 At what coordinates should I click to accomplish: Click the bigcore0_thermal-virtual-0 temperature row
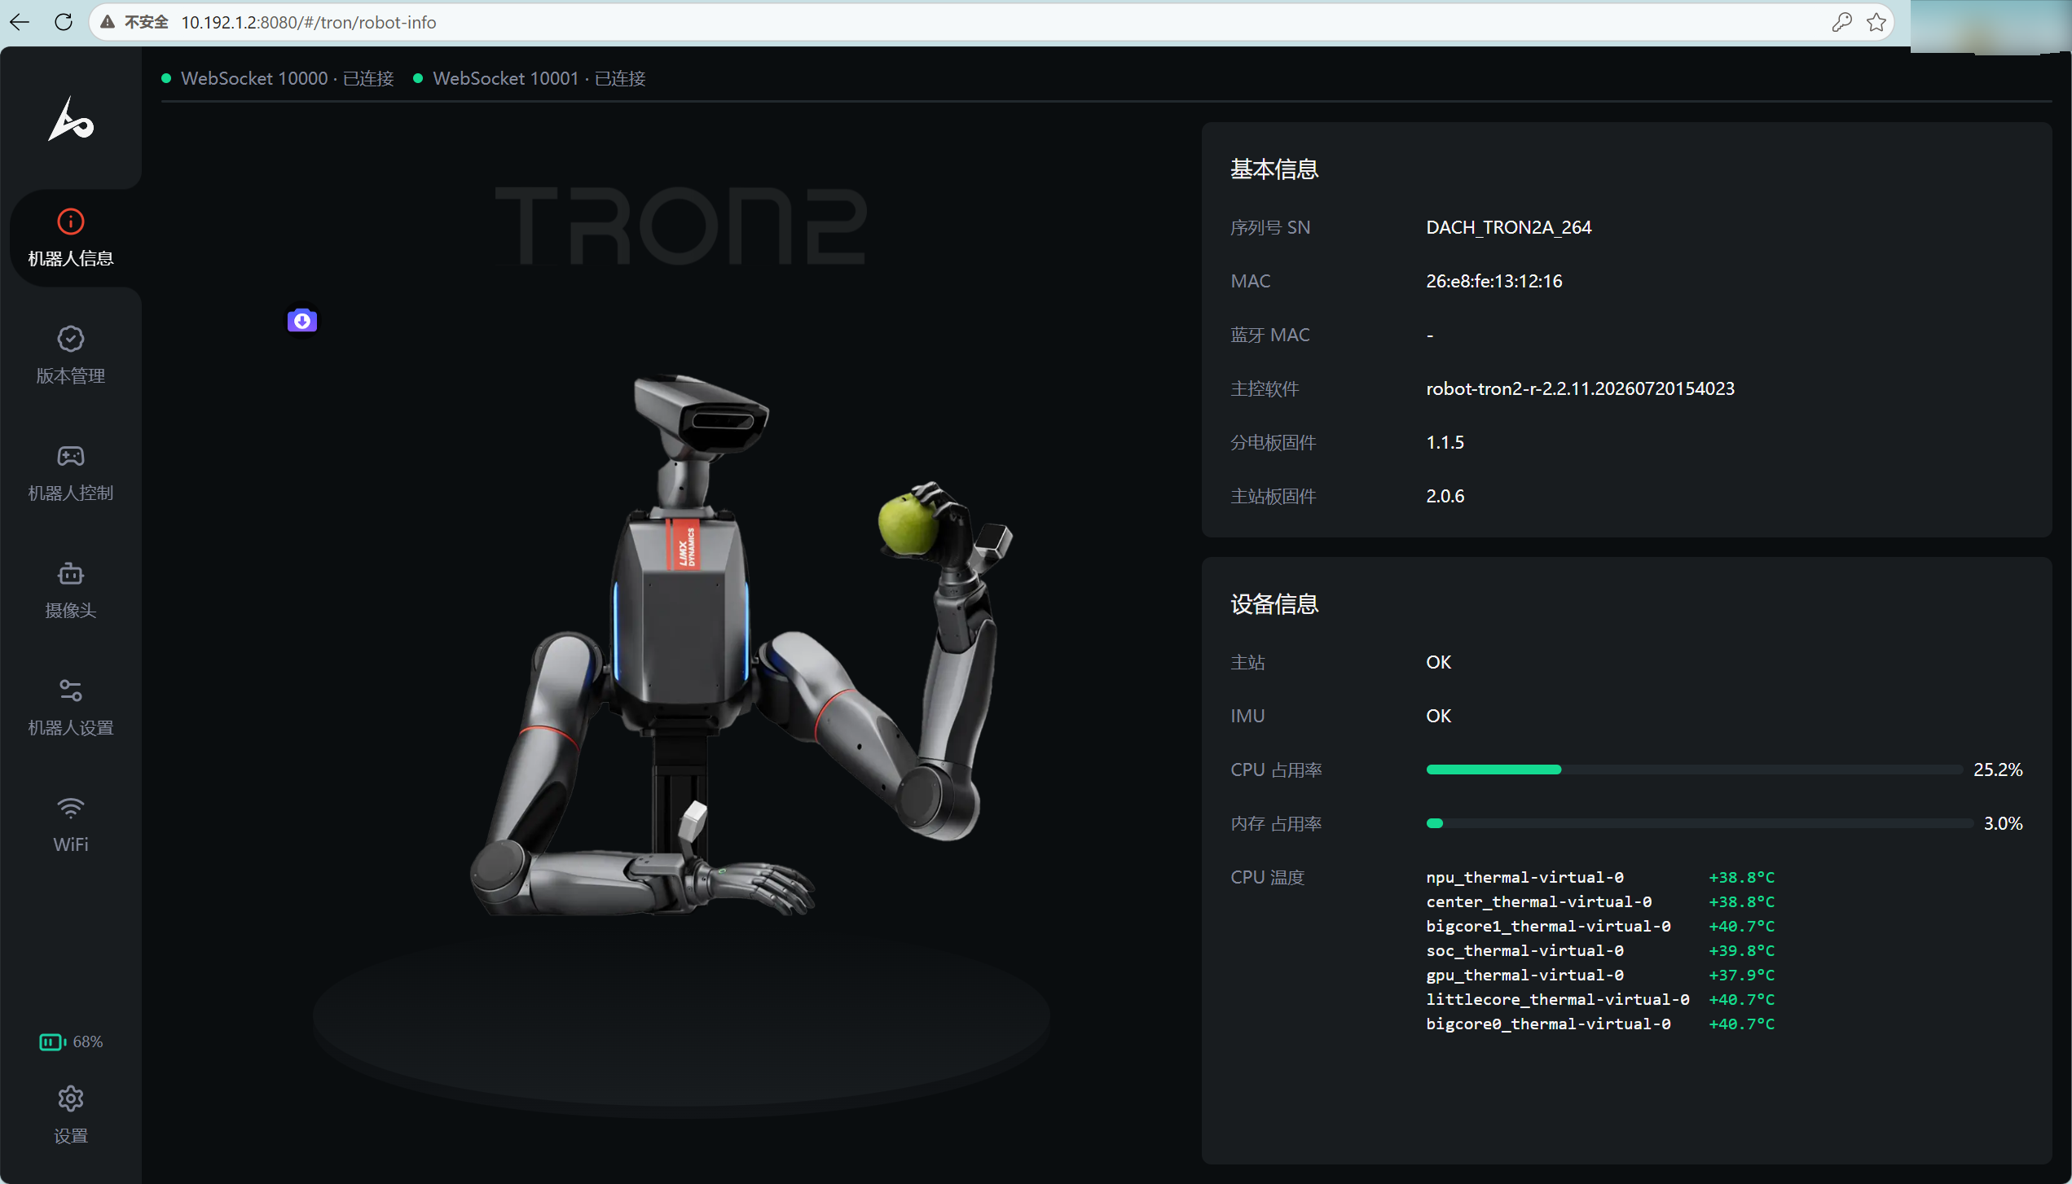click(x=1600, y=1024)
